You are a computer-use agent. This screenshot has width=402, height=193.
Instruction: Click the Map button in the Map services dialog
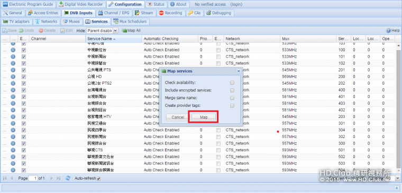[x=204, y=117]
